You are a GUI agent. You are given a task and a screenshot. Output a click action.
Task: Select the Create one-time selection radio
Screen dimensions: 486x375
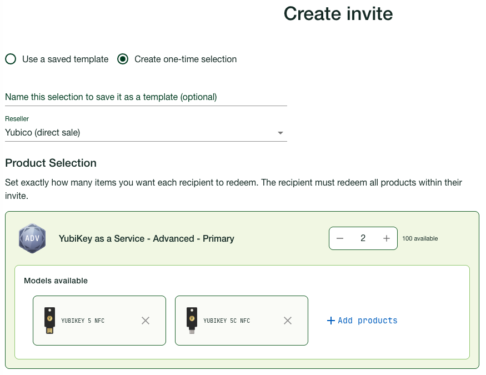pyautogui.click(x=123, y=59)
